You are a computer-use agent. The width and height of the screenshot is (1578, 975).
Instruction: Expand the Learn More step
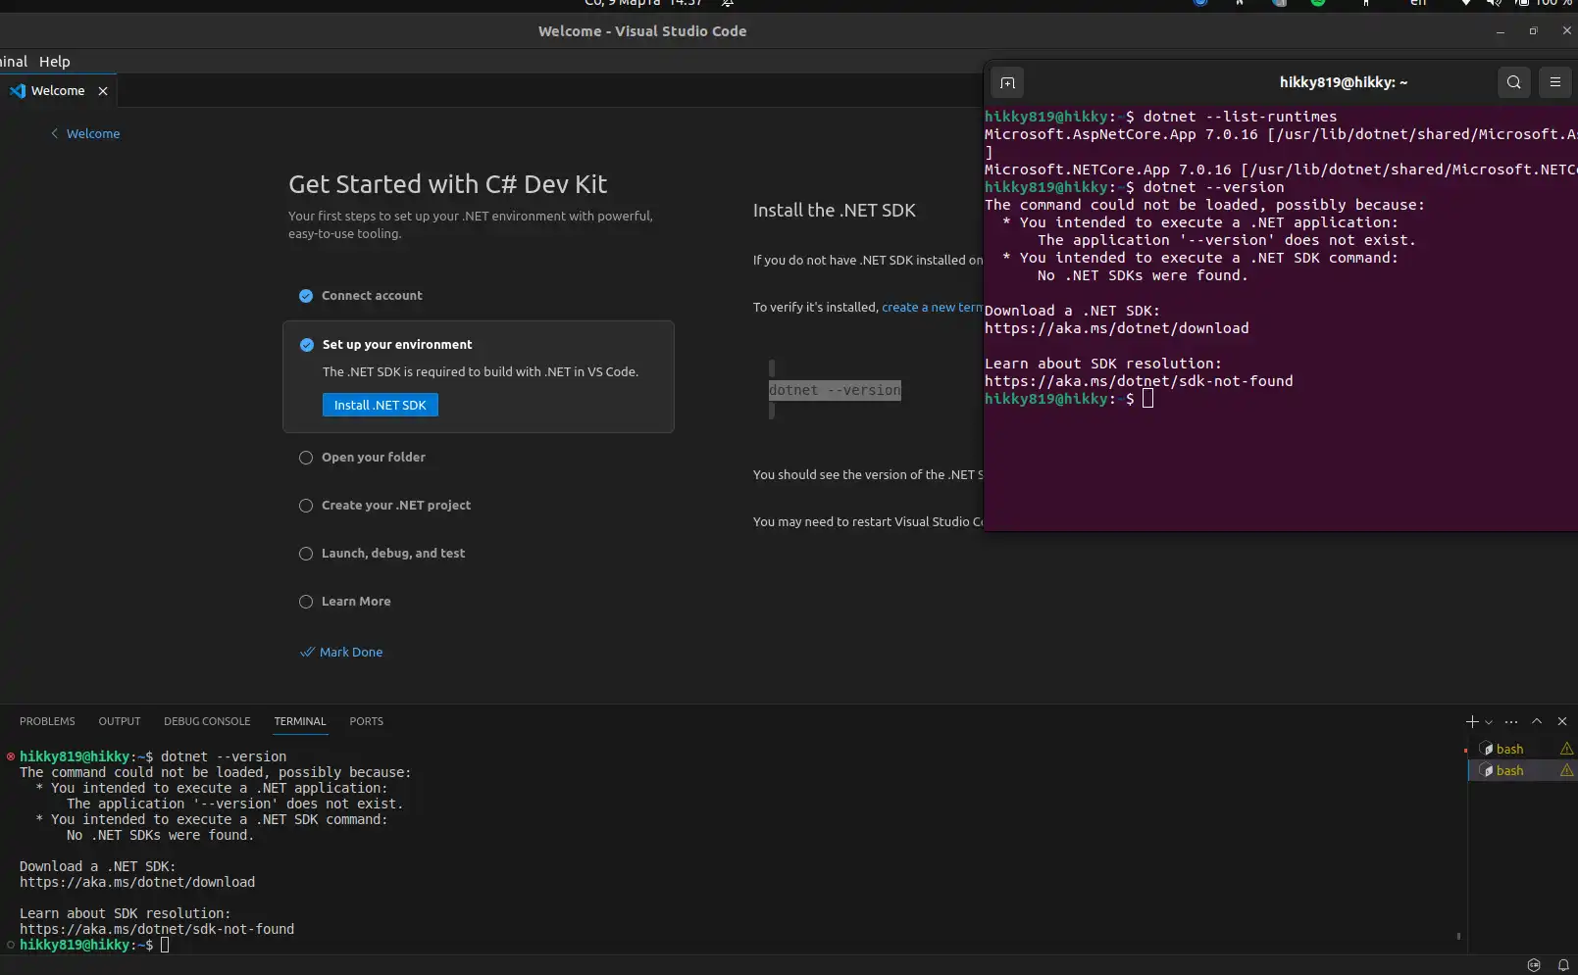[356, 602]
